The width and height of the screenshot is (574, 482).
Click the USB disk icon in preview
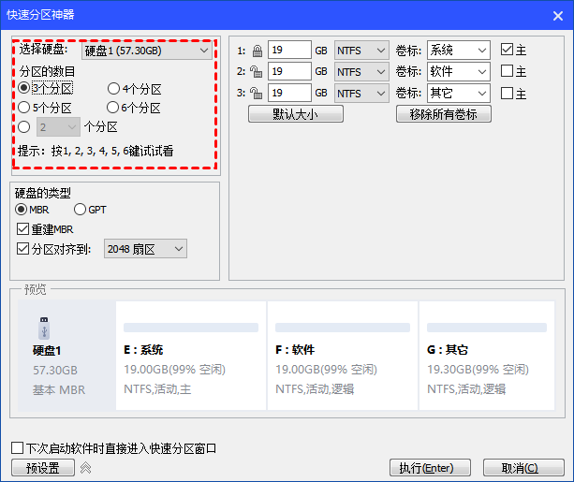pos(43,329)
